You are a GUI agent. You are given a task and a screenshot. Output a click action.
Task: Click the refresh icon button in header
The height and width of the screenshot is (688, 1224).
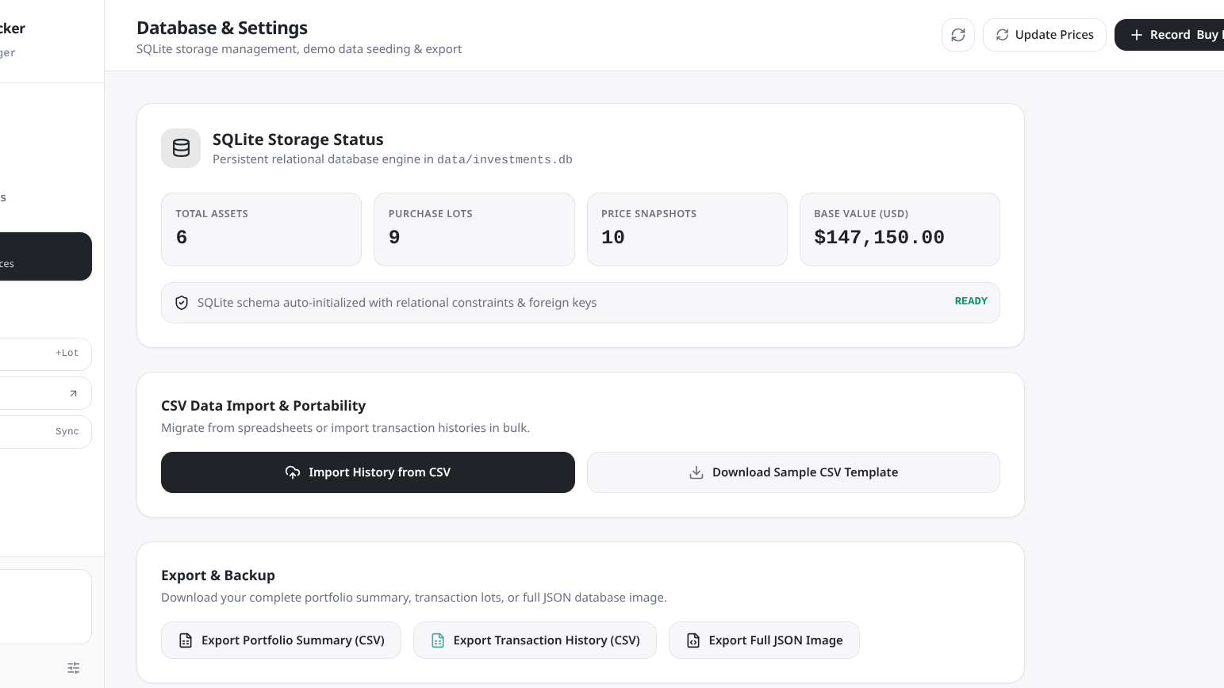(958, 35)
